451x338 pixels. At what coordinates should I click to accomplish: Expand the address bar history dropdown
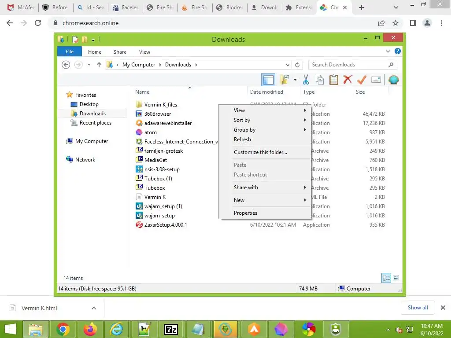pos(287,65)
